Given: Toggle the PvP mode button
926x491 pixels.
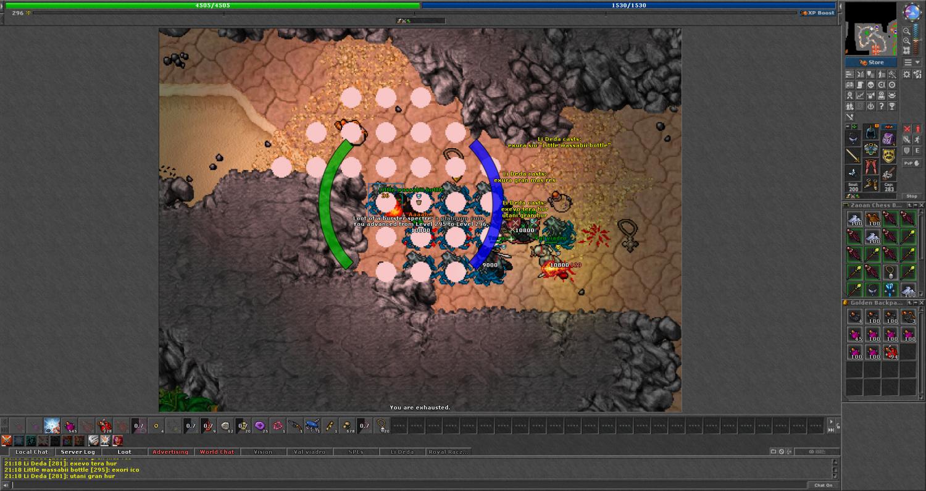Looking at the screenshot, I should click(912, 163).
